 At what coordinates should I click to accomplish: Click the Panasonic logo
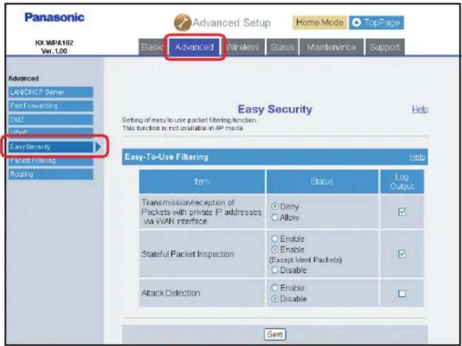pos(55,17)
